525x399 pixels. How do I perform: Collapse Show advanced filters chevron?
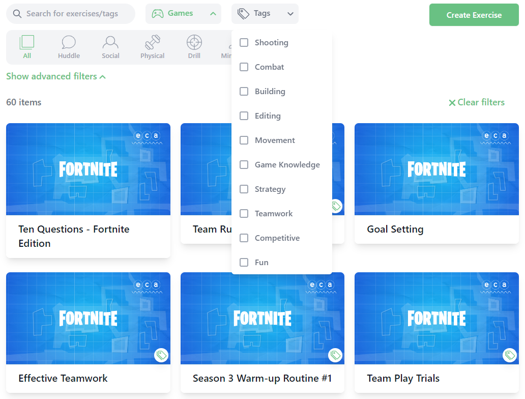pos(103,77)
